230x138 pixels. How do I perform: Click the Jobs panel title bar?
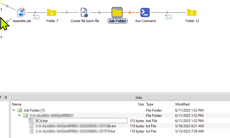click(139, 98)
